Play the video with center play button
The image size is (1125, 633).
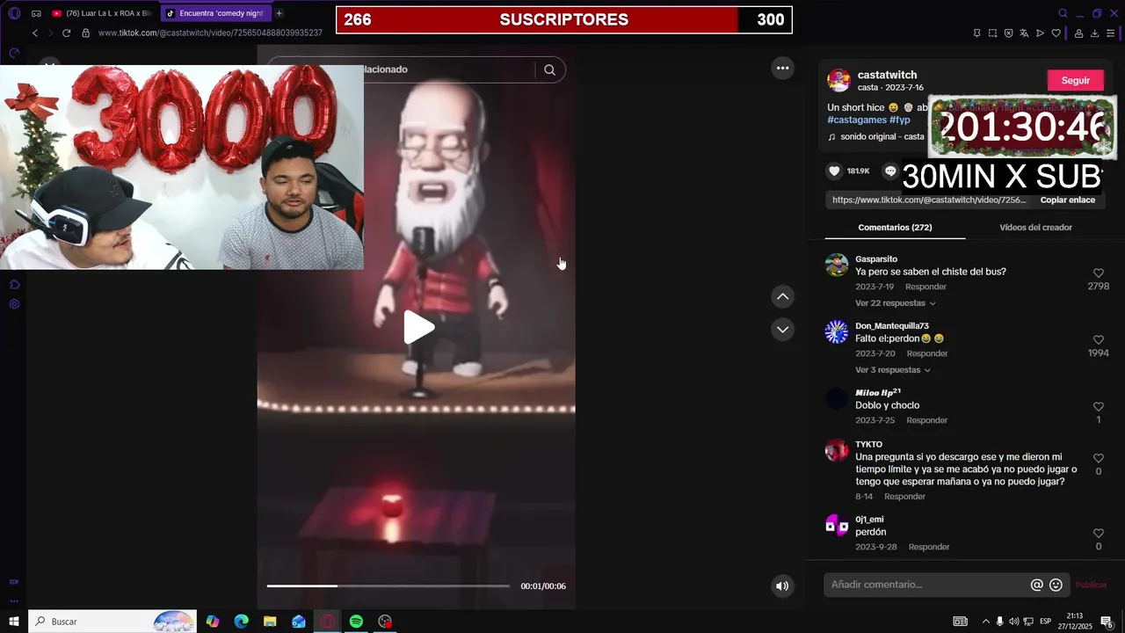418,328
